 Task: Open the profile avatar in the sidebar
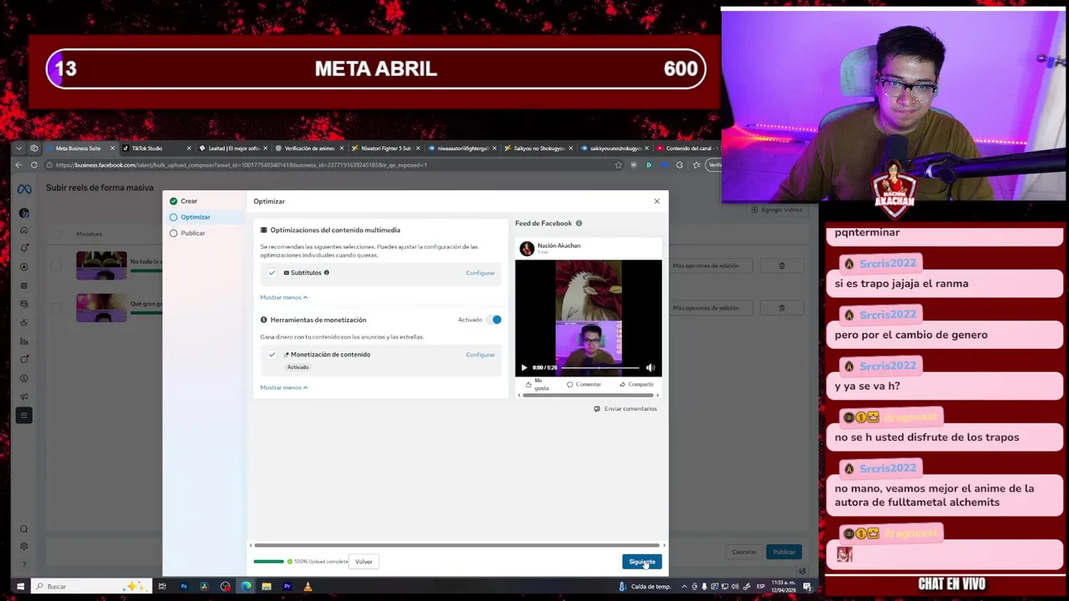coord(24,213)
